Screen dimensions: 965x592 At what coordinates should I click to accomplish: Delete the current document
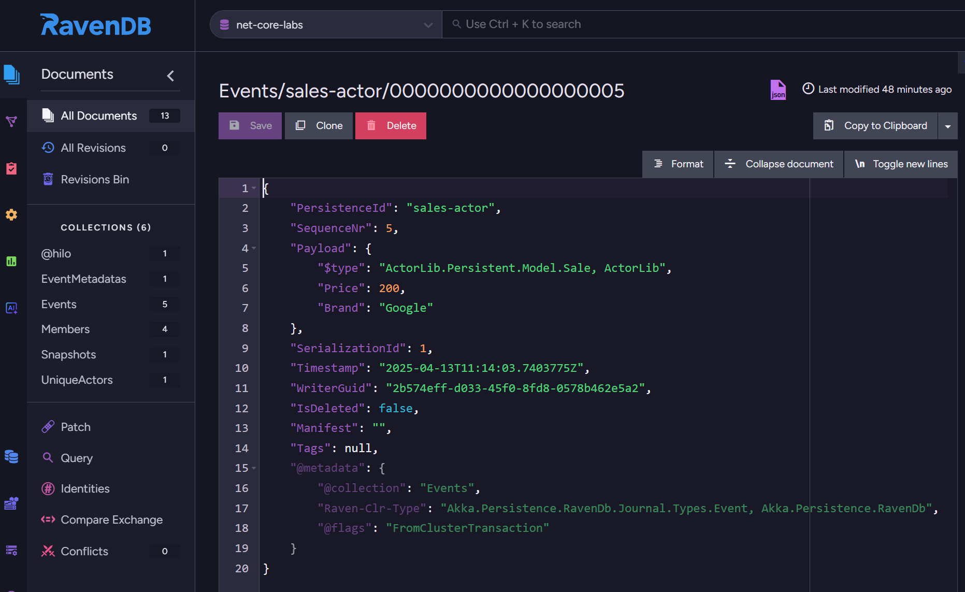coord(391,126)
